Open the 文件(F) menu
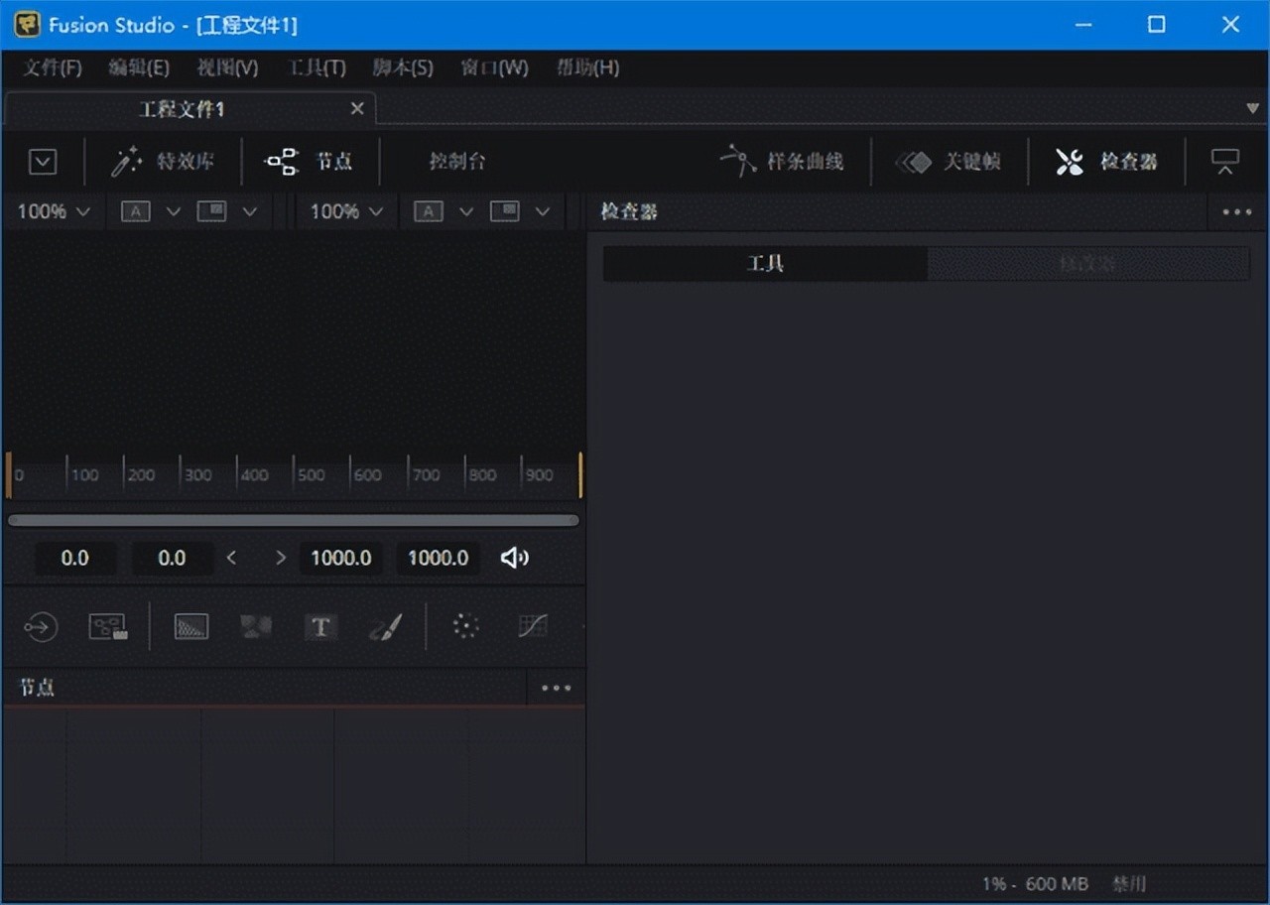The width and height of the screenshot is (1270, 905). [x=52, y=67]
